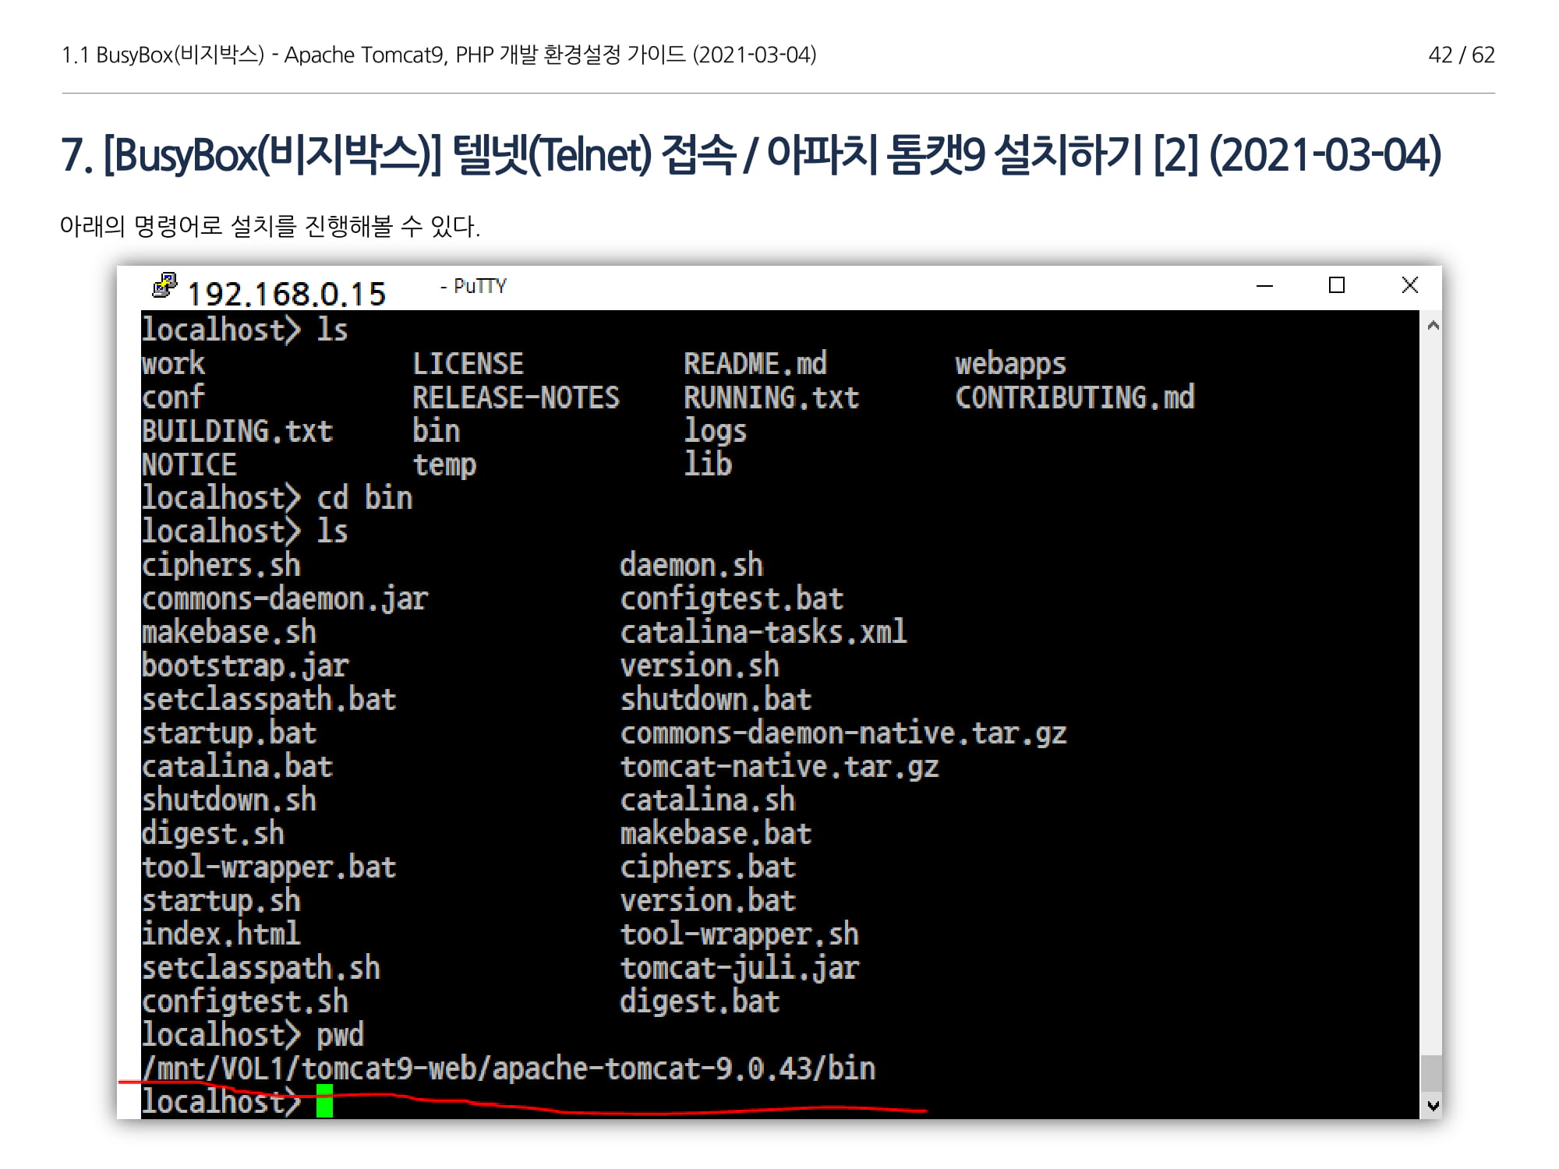The height and width of the screenshot is (1169, 1559).
Task: Click bootstrap.jar in the listing
Action: (245, 666)
